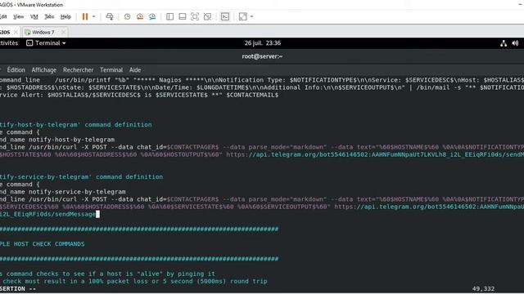Open the Rechercher menu

coord(79,70)
